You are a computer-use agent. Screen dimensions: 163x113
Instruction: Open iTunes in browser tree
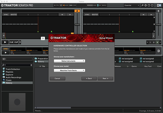click(9, 80)
